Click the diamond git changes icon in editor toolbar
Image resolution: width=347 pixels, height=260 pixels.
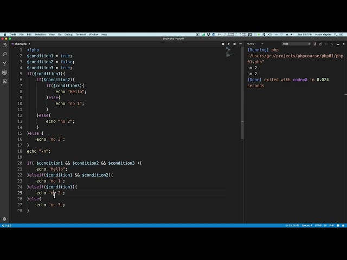pos(223,44)
